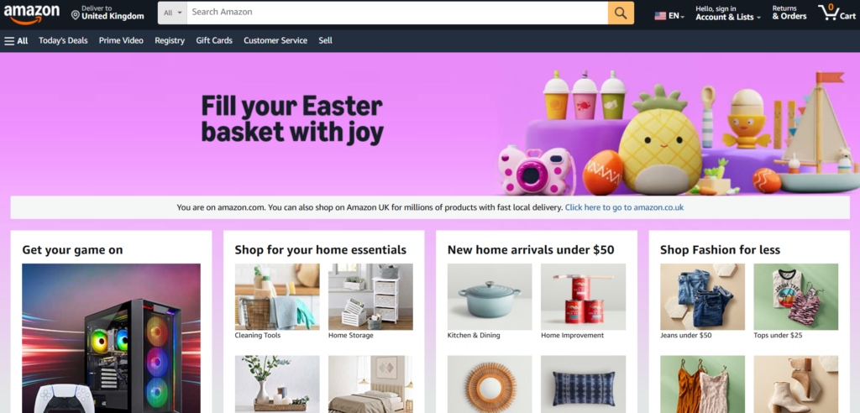The height and width of the screenshot is (413, 860).
Task: Expand the All search category dropdown
Action: click(172, 13)
